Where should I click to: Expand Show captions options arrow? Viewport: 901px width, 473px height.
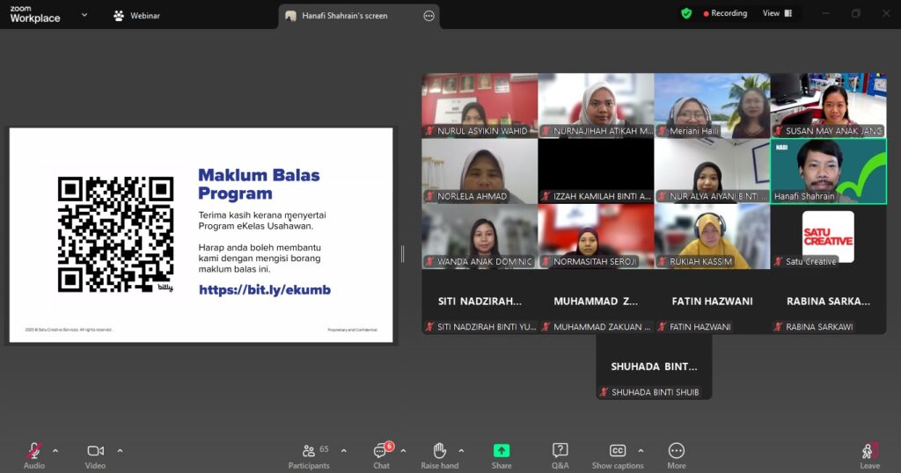point(641,451)
